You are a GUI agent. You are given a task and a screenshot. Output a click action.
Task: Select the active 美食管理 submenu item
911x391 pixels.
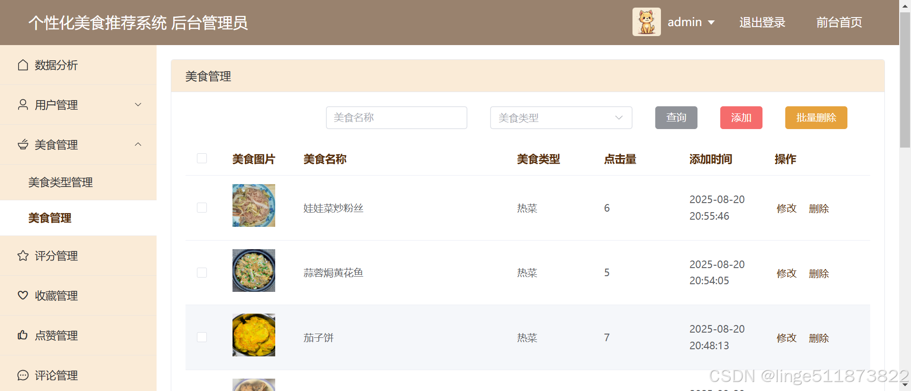78,218
